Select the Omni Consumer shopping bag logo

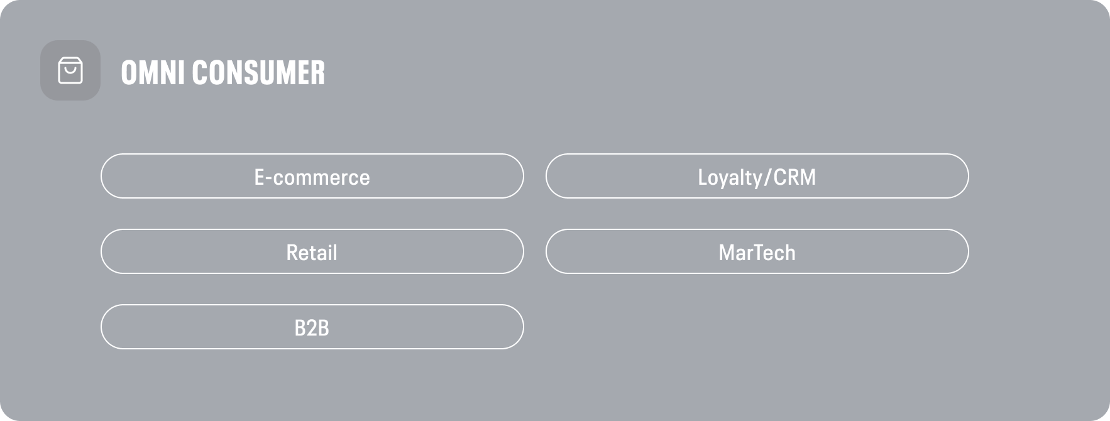click(x=70, y=70)
